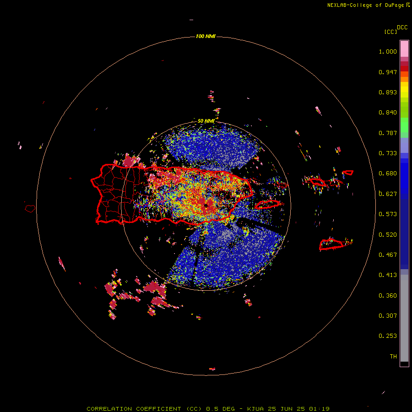Select the 0.413 scale value

tap(388, 275)
